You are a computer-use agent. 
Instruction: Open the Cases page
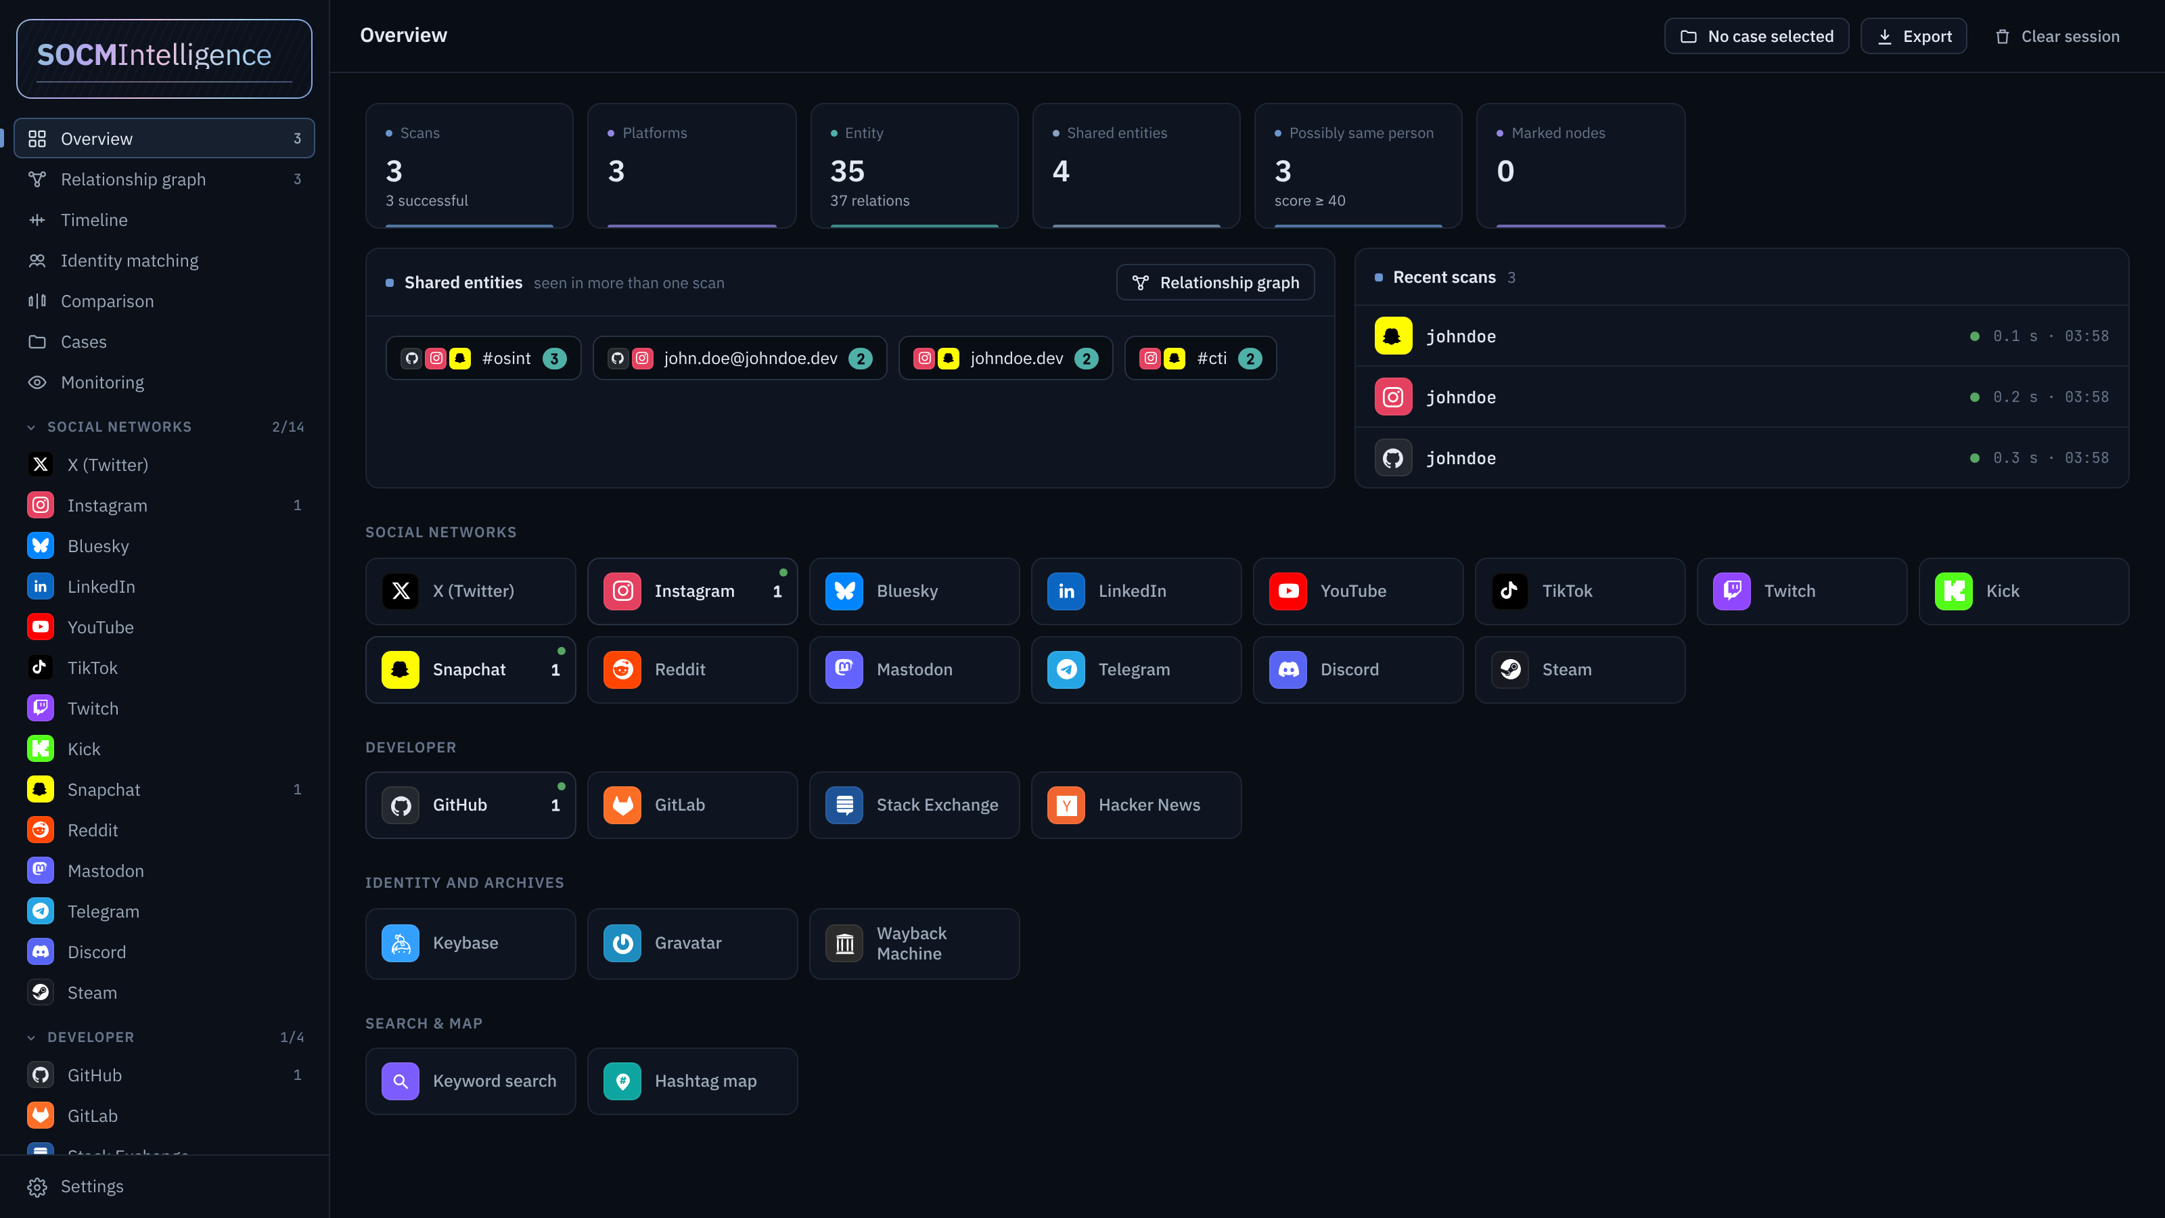tap(164, 341)
